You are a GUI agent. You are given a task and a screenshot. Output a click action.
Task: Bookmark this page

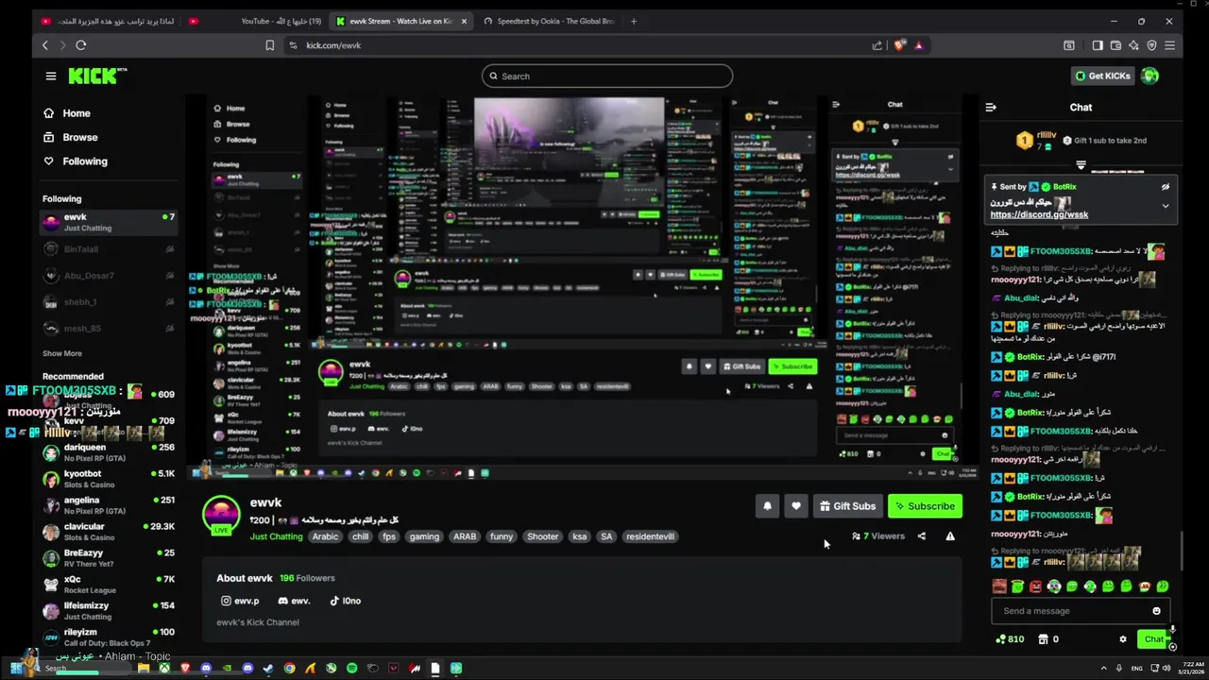pos(269,45)
